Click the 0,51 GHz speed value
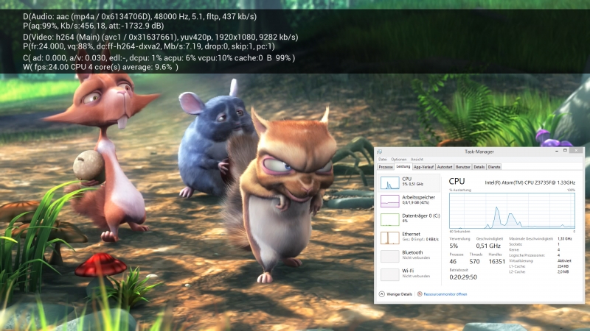 488,246
